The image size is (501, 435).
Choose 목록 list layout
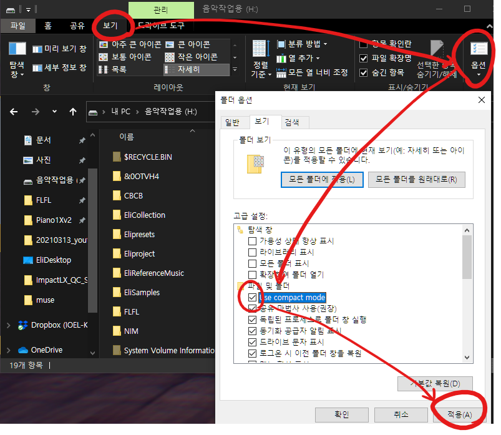pos(112,69)
